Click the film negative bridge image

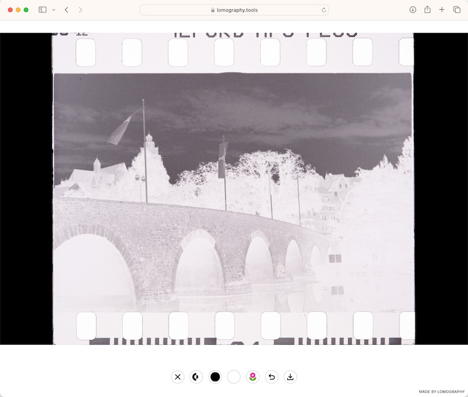(x=233, y=189)
